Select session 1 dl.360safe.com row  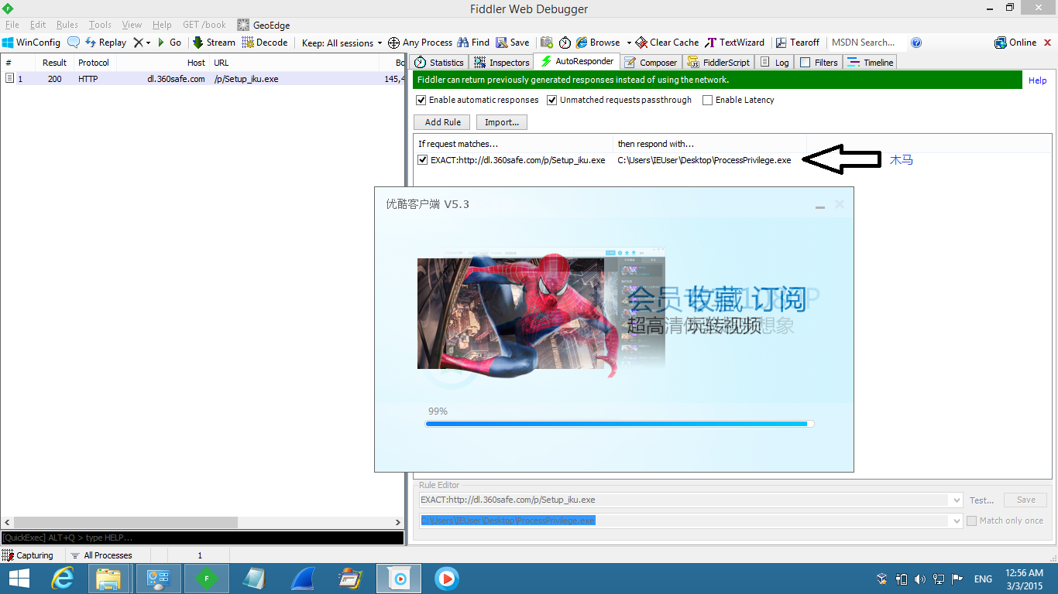click(x=202, y=79)
